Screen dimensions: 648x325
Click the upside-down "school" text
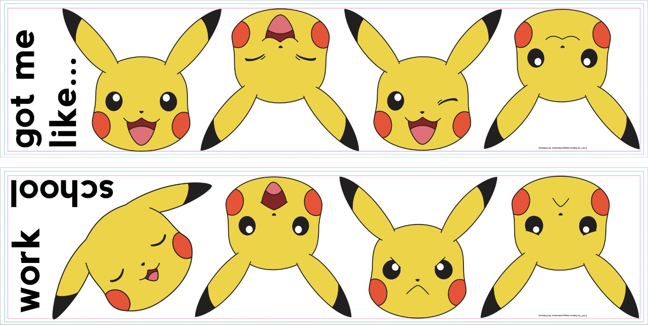pyautogui.click(x=62, y=193)
